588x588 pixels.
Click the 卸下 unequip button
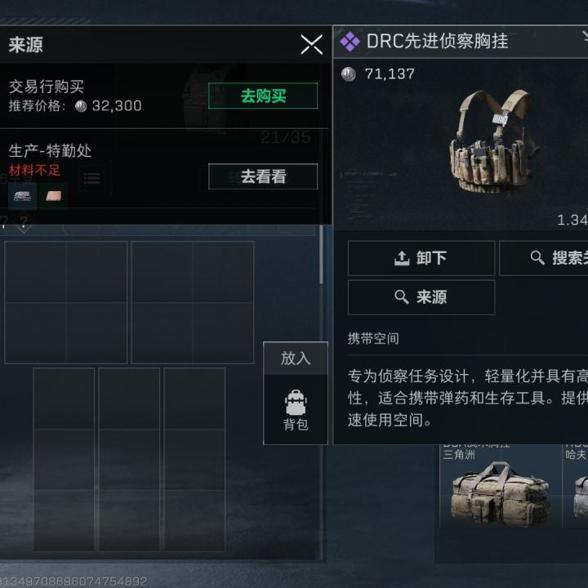click(421, 258)
